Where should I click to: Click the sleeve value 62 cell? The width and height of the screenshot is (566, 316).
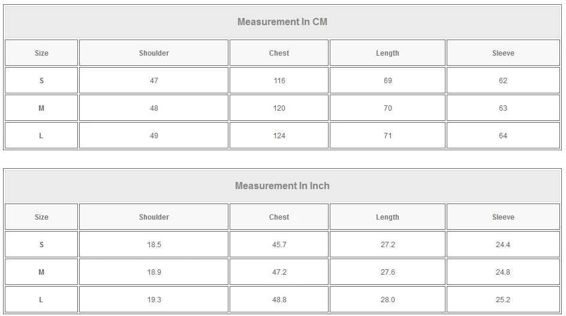[x=503, y=81]
